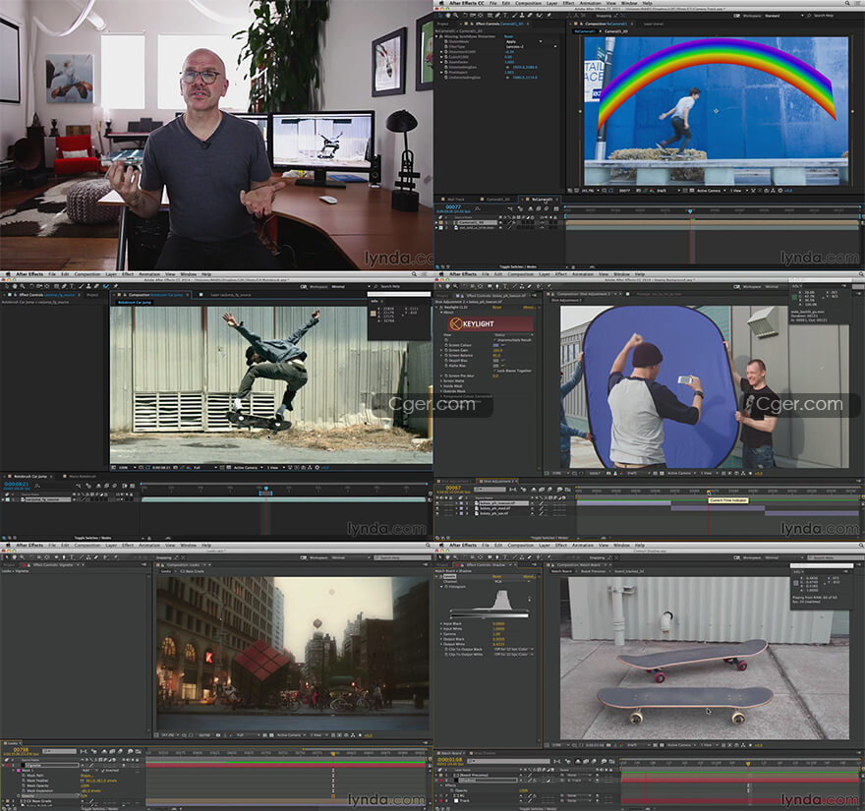Click the 00077 timecode in the rainbow window timeline
865x811 pixels.
point(453,206)
